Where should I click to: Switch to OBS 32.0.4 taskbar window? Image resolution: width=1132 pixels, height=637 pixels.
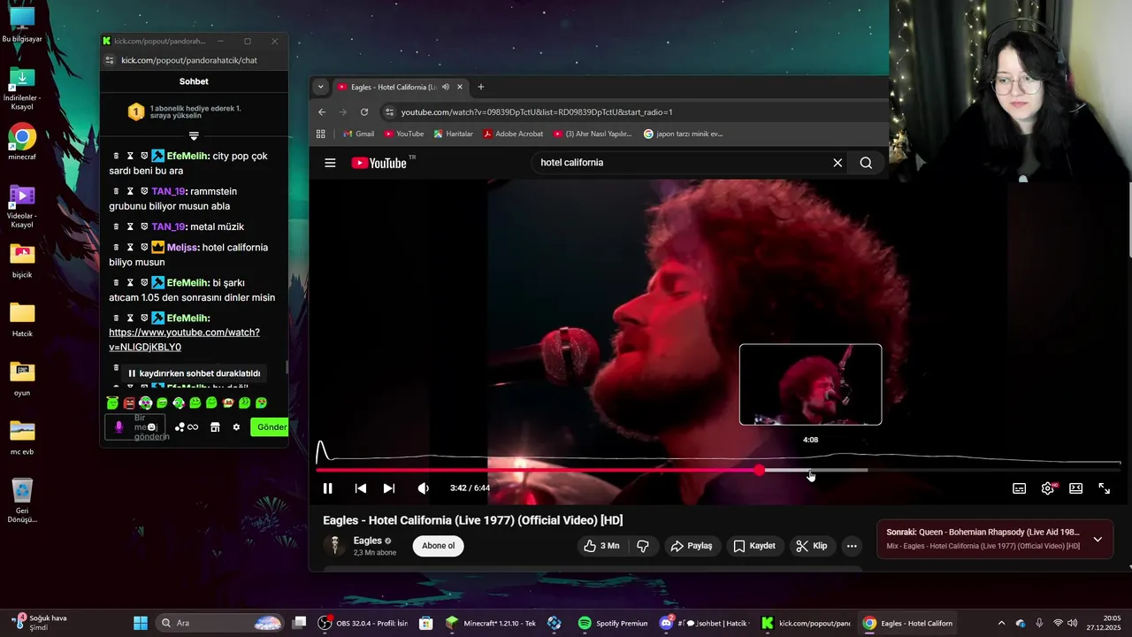(364, 623)
